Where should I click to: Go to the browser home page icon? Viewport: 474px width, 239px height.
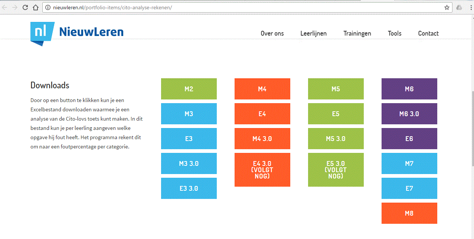pyautogui.click(x=36, y=7)
